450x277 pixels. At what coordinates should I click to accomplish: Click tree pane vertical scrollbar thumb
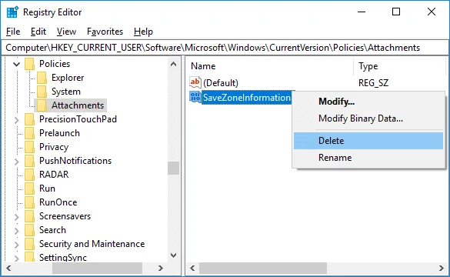[173, 169]
